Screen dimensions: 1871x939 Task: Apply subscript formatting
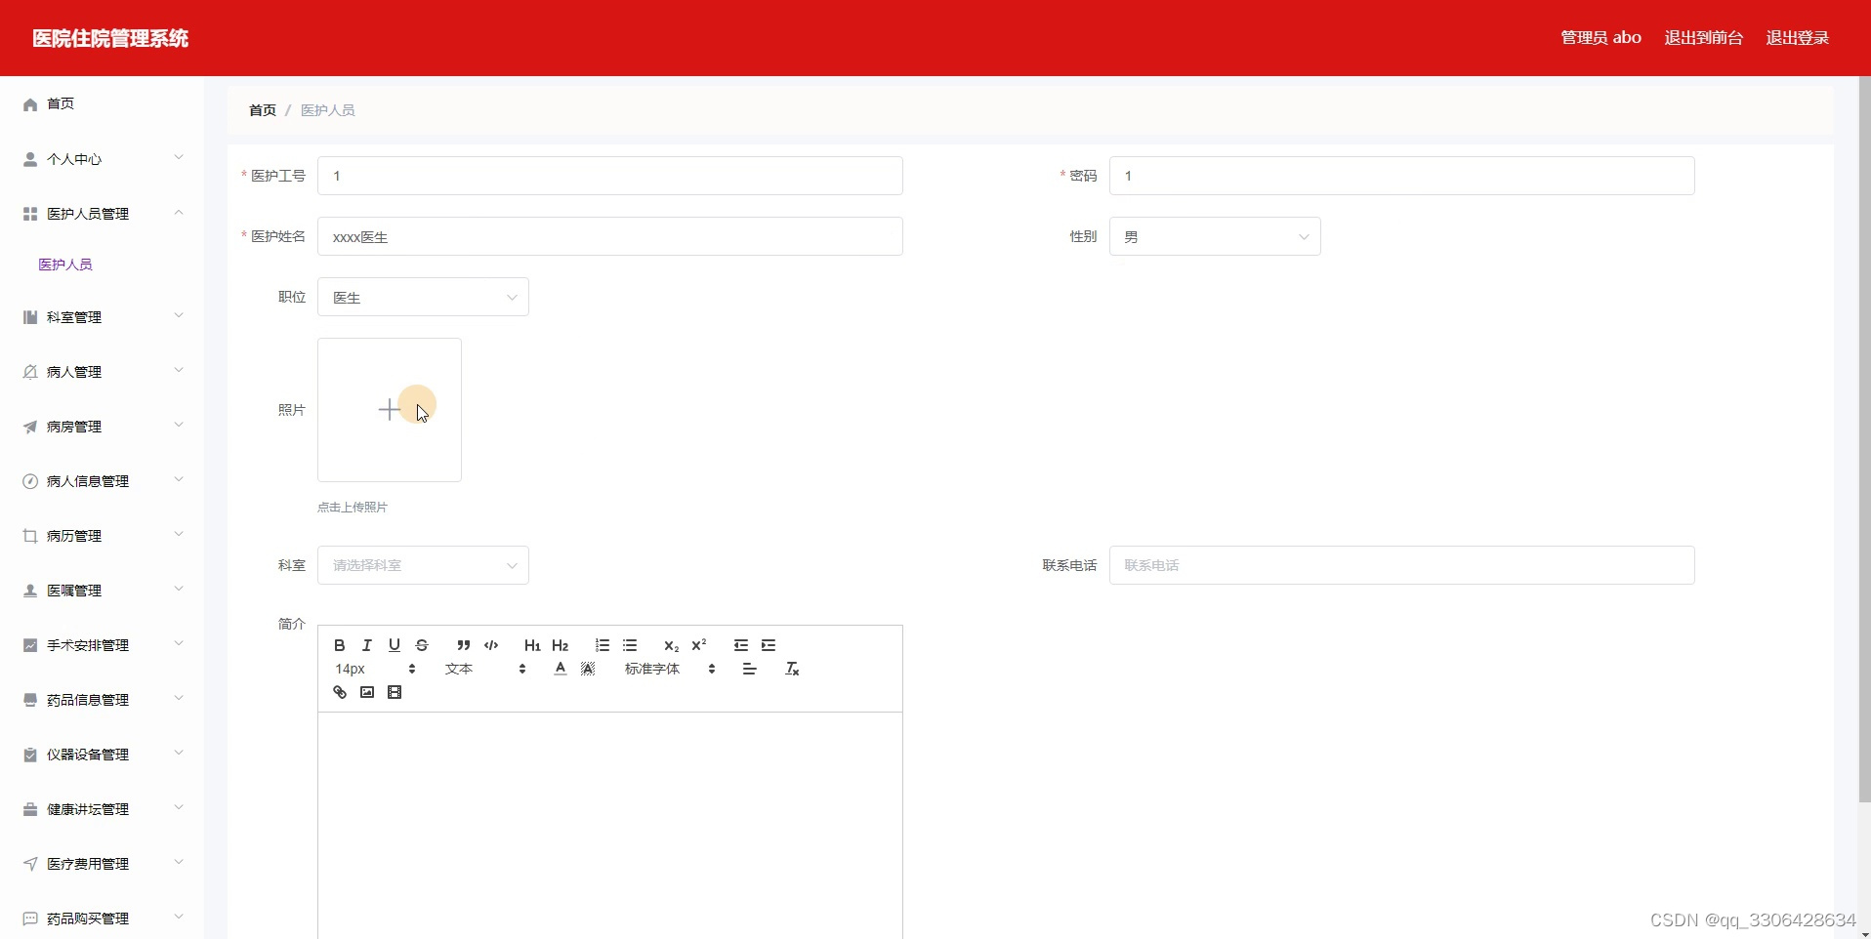click(x=671, y=645)
